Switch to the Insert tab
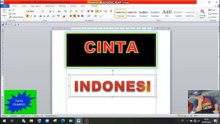Image resolution: width=220 pixels, height=124 pixels. (x=24, y=6)
